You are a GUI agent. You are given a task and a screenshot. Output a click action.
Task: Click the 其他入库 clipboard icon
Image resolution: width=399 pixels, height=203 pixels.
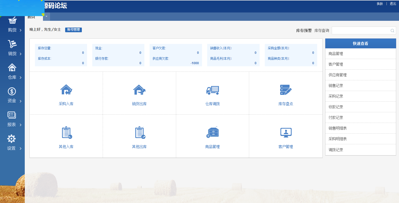66,133
